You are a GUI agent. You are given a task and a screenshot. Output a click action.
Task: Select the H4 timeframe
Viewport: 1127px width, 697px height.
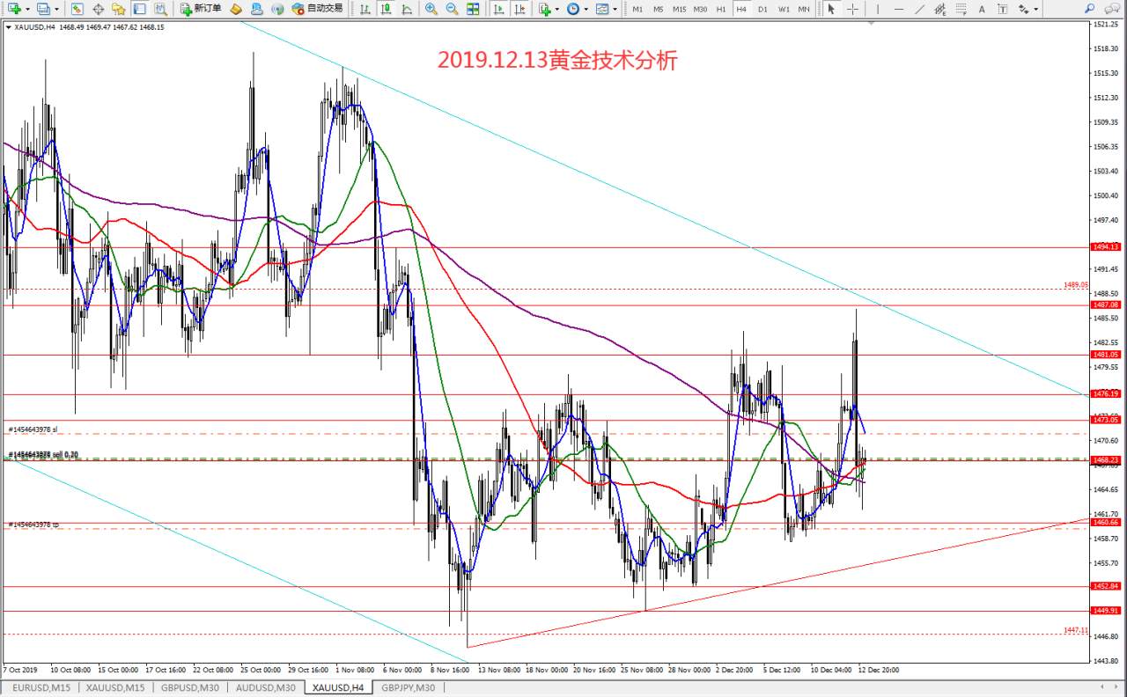point(741,9)
